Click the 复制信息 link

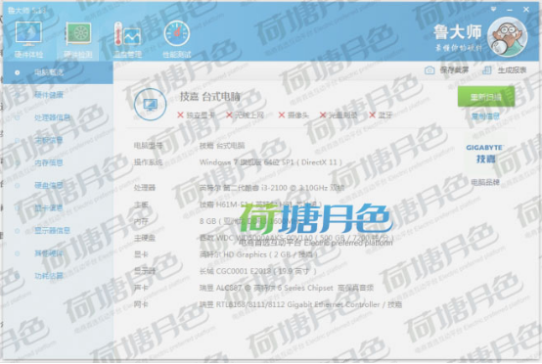click(485, 116)
